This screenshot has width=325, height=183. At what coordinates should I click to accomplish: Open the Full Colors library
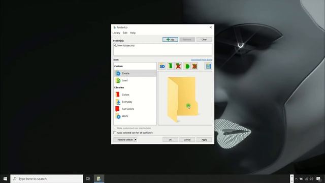[135, 109]
